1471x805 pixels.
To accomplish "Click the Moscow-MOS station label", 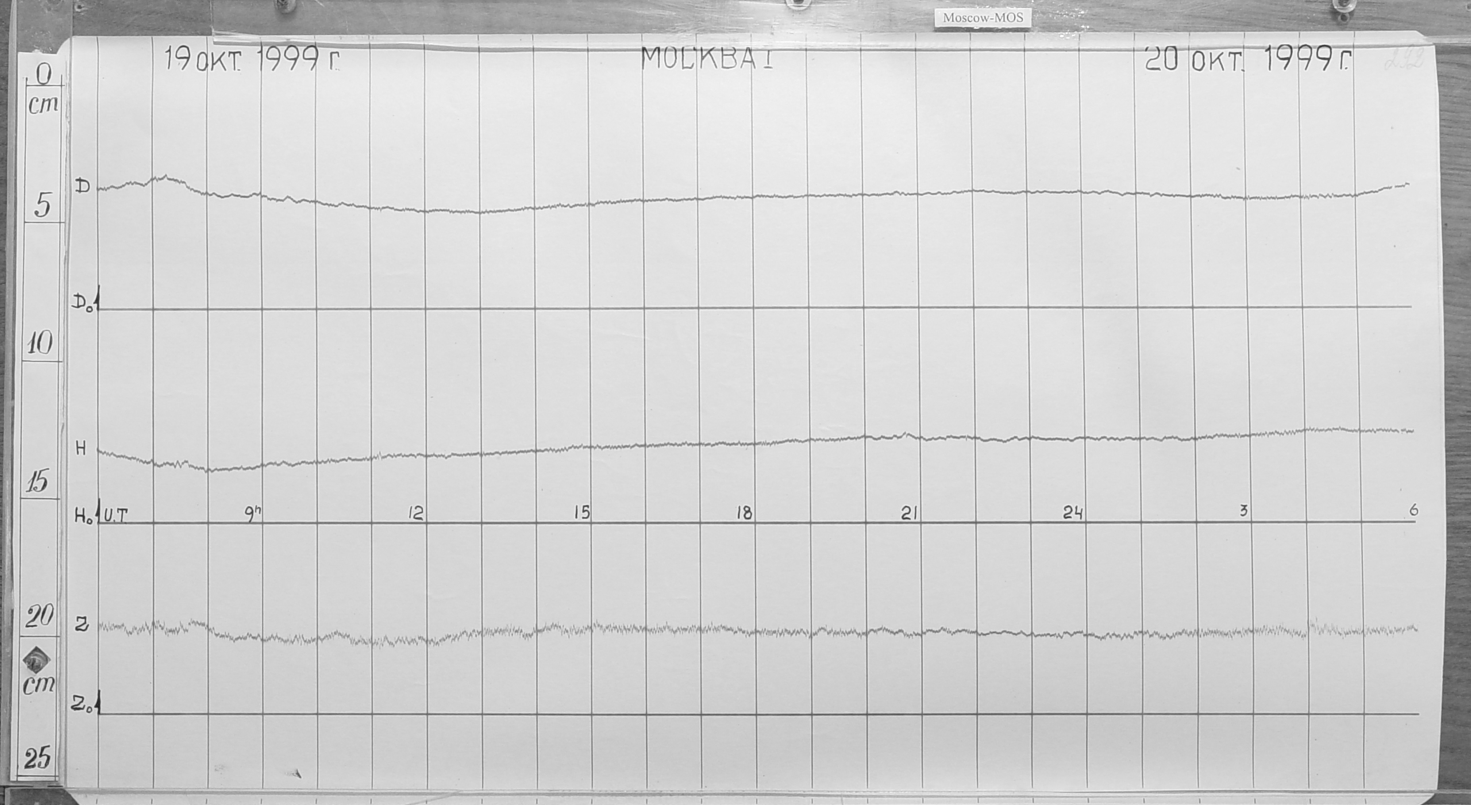I will (983, 18).
